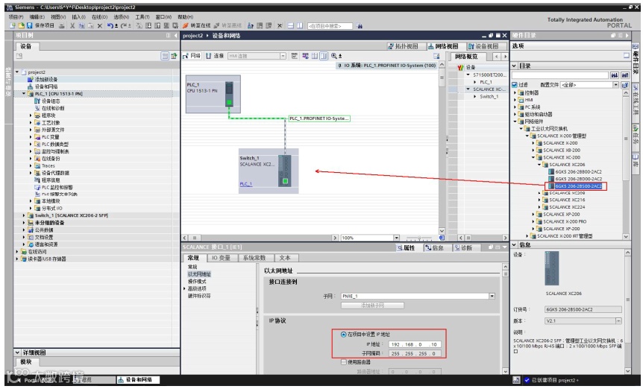Click the zoom magnifier icon in network toolbar

(335, 56)
